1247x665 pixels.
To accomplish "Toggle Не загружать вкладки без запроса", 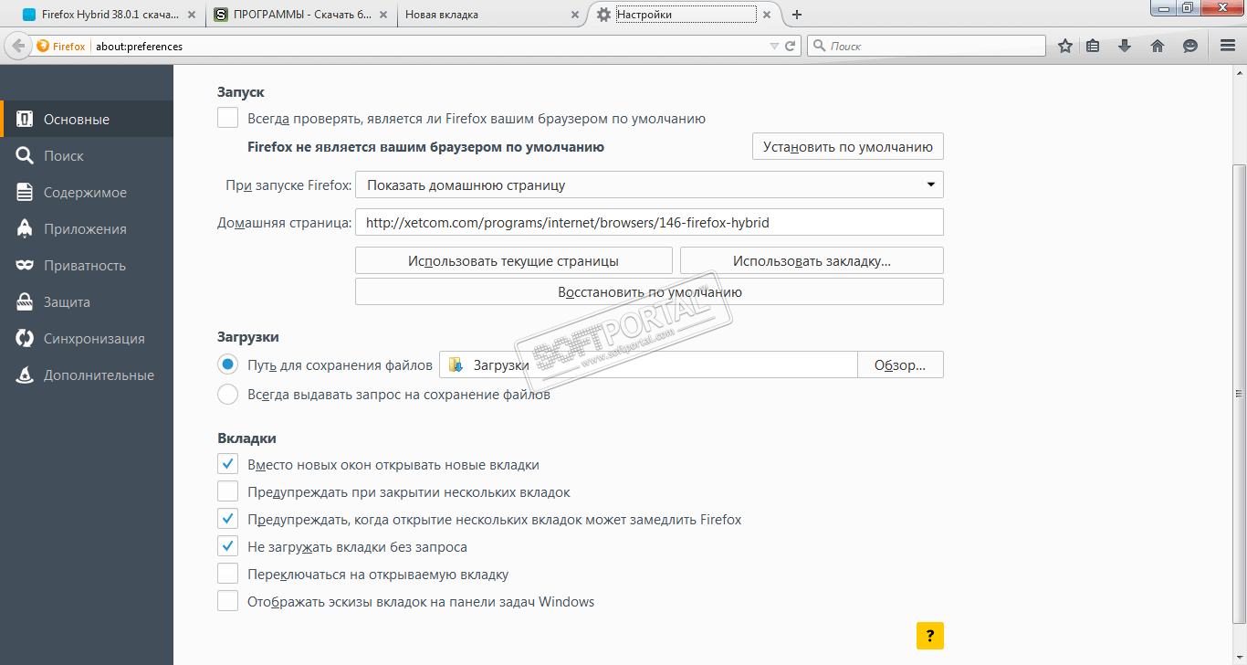I will (x=227, y=546).
